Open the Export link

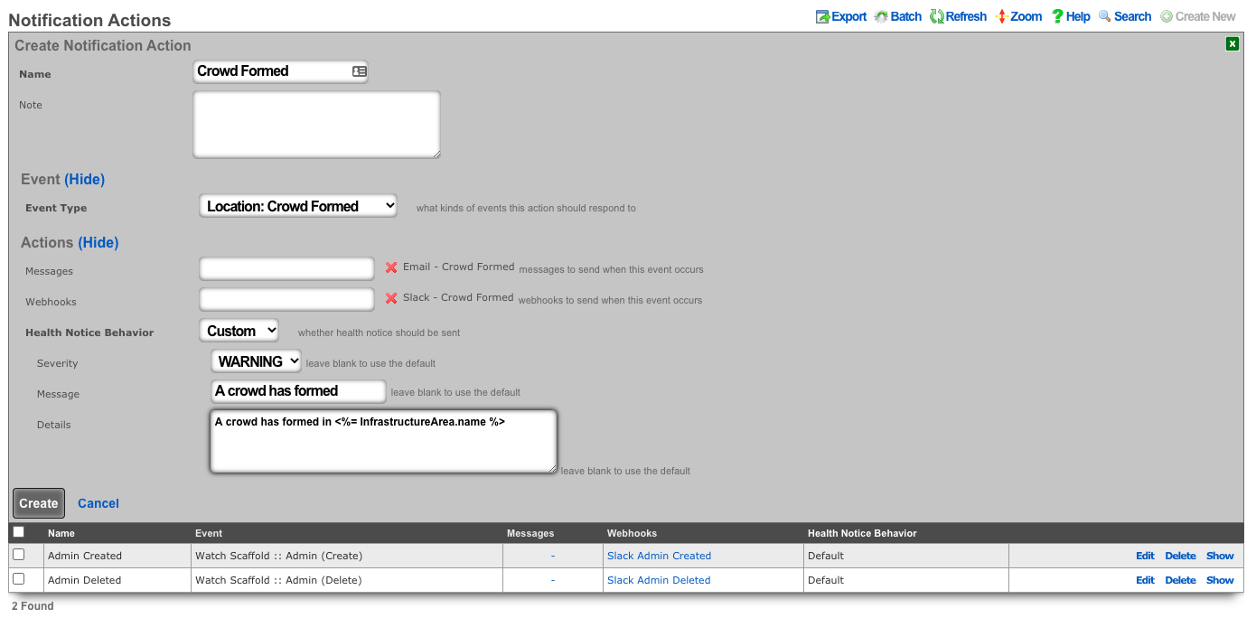coord(848,16)
